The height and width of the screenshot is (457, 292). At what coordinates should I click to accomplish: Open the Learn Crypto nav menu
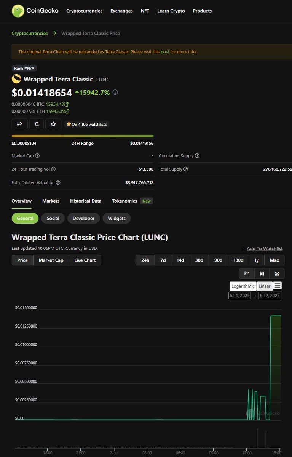tap(171, 11)
